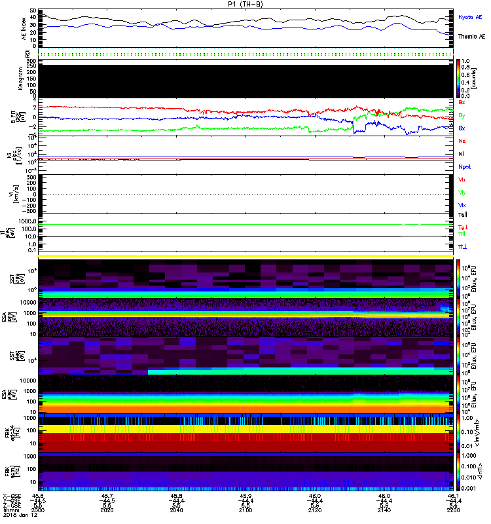Click the AE Index axis label

(24, 28)
